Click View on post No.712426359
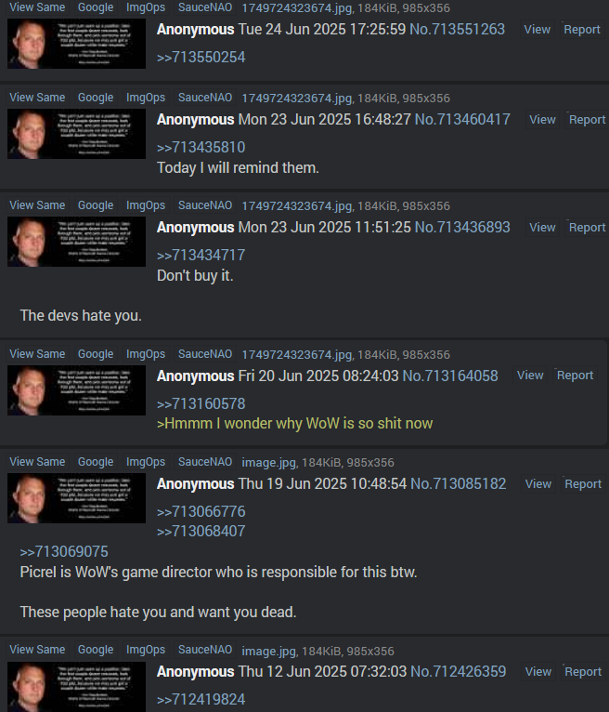 click(538, 672)
